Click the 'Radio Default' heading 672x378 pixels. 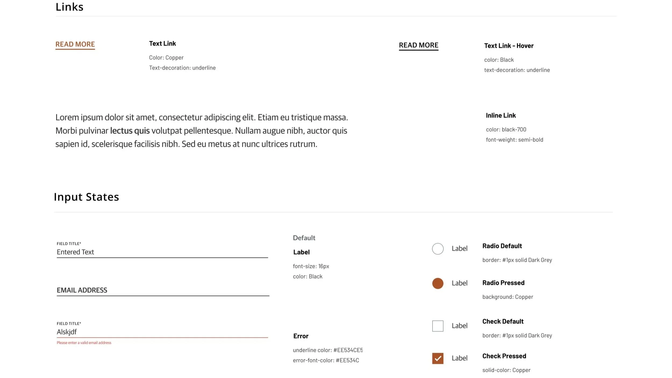[502, 246]
